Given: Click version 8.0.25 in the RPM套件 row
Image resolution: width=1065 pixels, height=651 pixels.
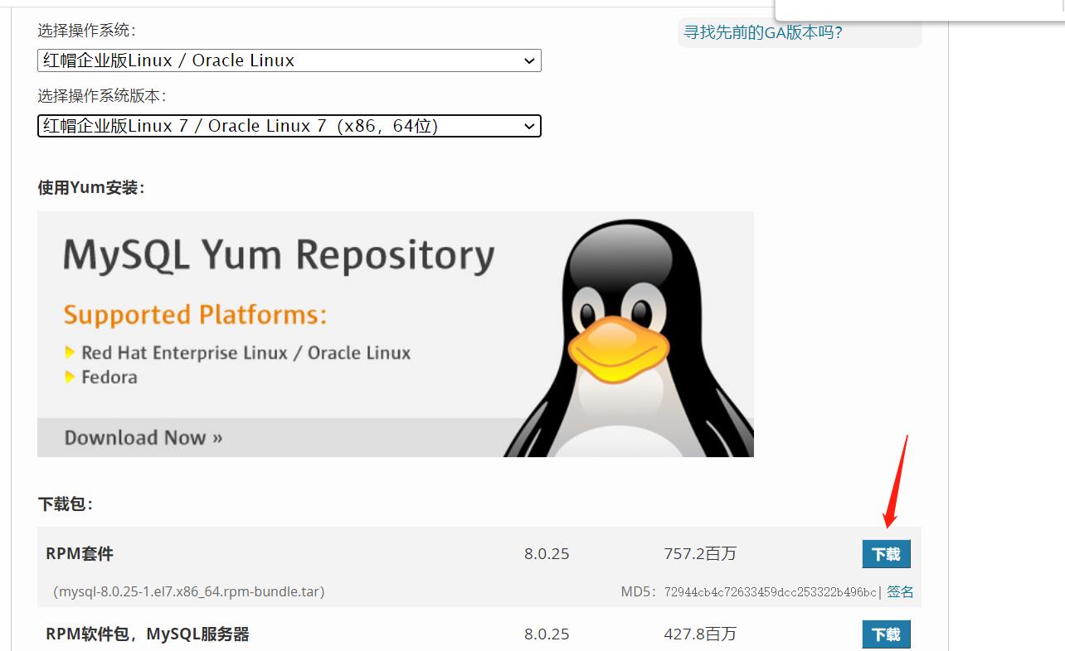Looking at the screenshot, I should 547,554.
